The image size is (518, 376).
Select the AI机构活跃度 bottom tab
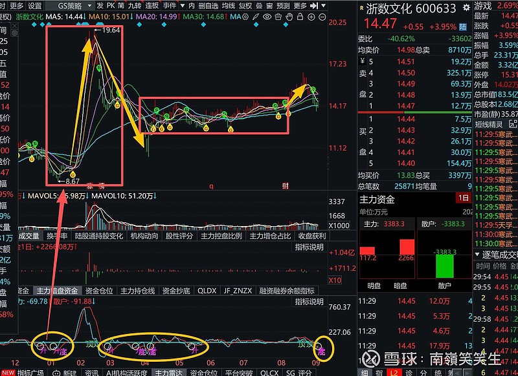coord(127,372)
